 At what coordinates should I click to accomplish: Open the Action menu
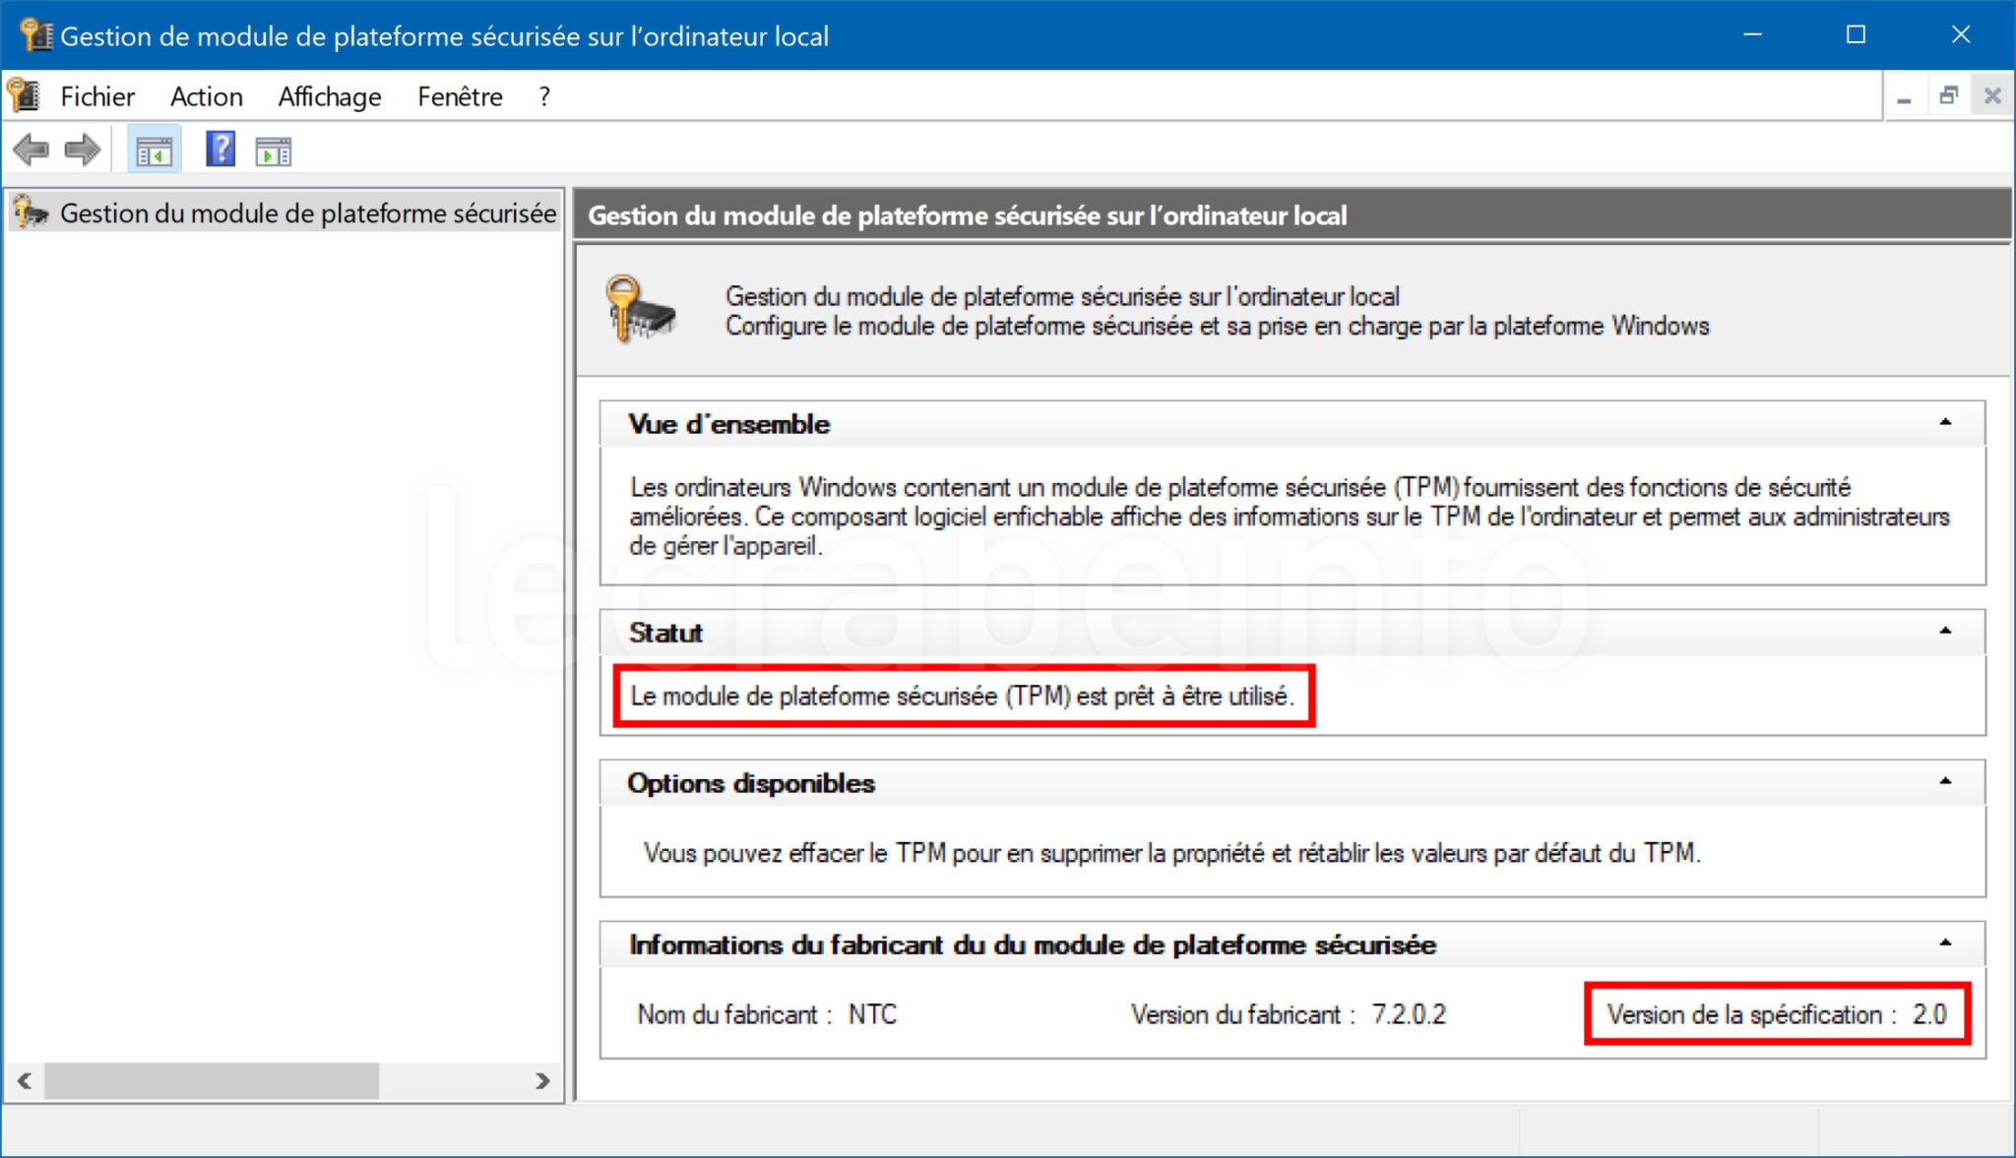pos(206,96)
